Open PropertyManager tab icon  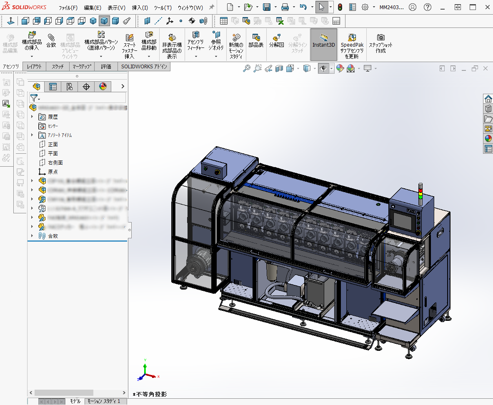tap(53, 87)
